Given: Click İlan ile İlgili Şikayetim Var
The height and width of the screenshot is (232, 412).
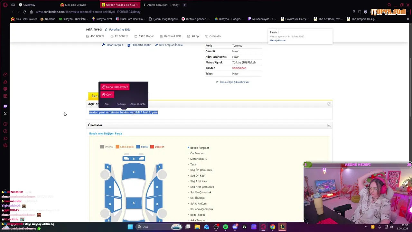Looking at the screenshot, I should (x=235, y=82).
